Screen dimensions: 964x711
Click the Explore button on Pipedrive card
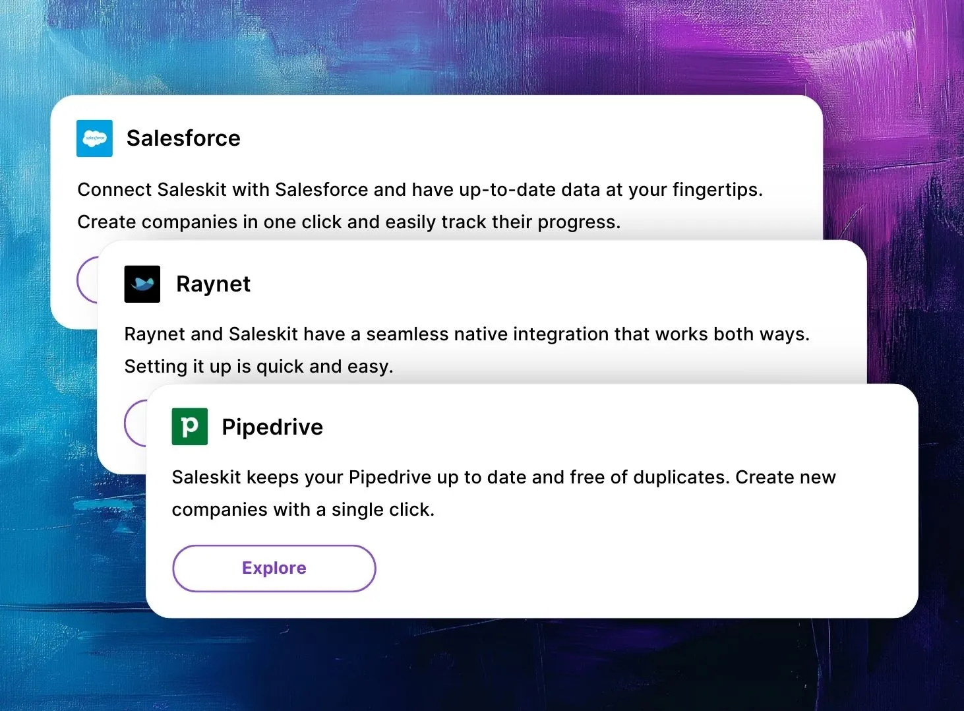pos(274,569)
